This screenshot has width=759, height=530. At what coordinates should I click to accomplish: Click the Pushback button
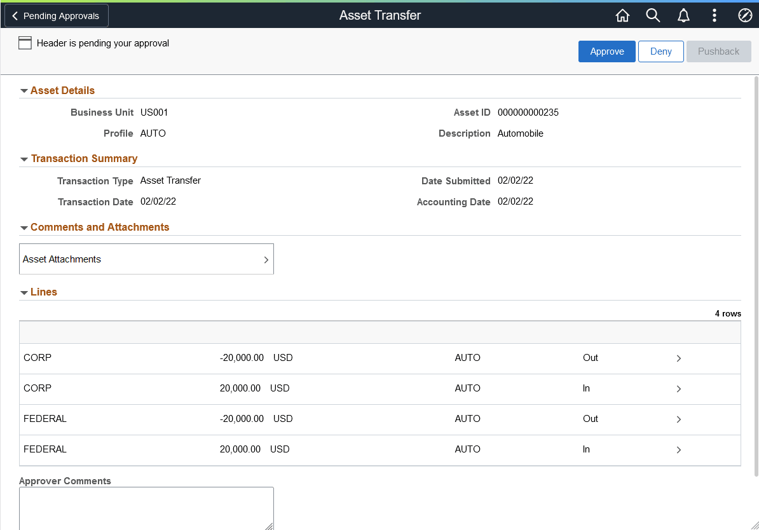tap(718, 51)
